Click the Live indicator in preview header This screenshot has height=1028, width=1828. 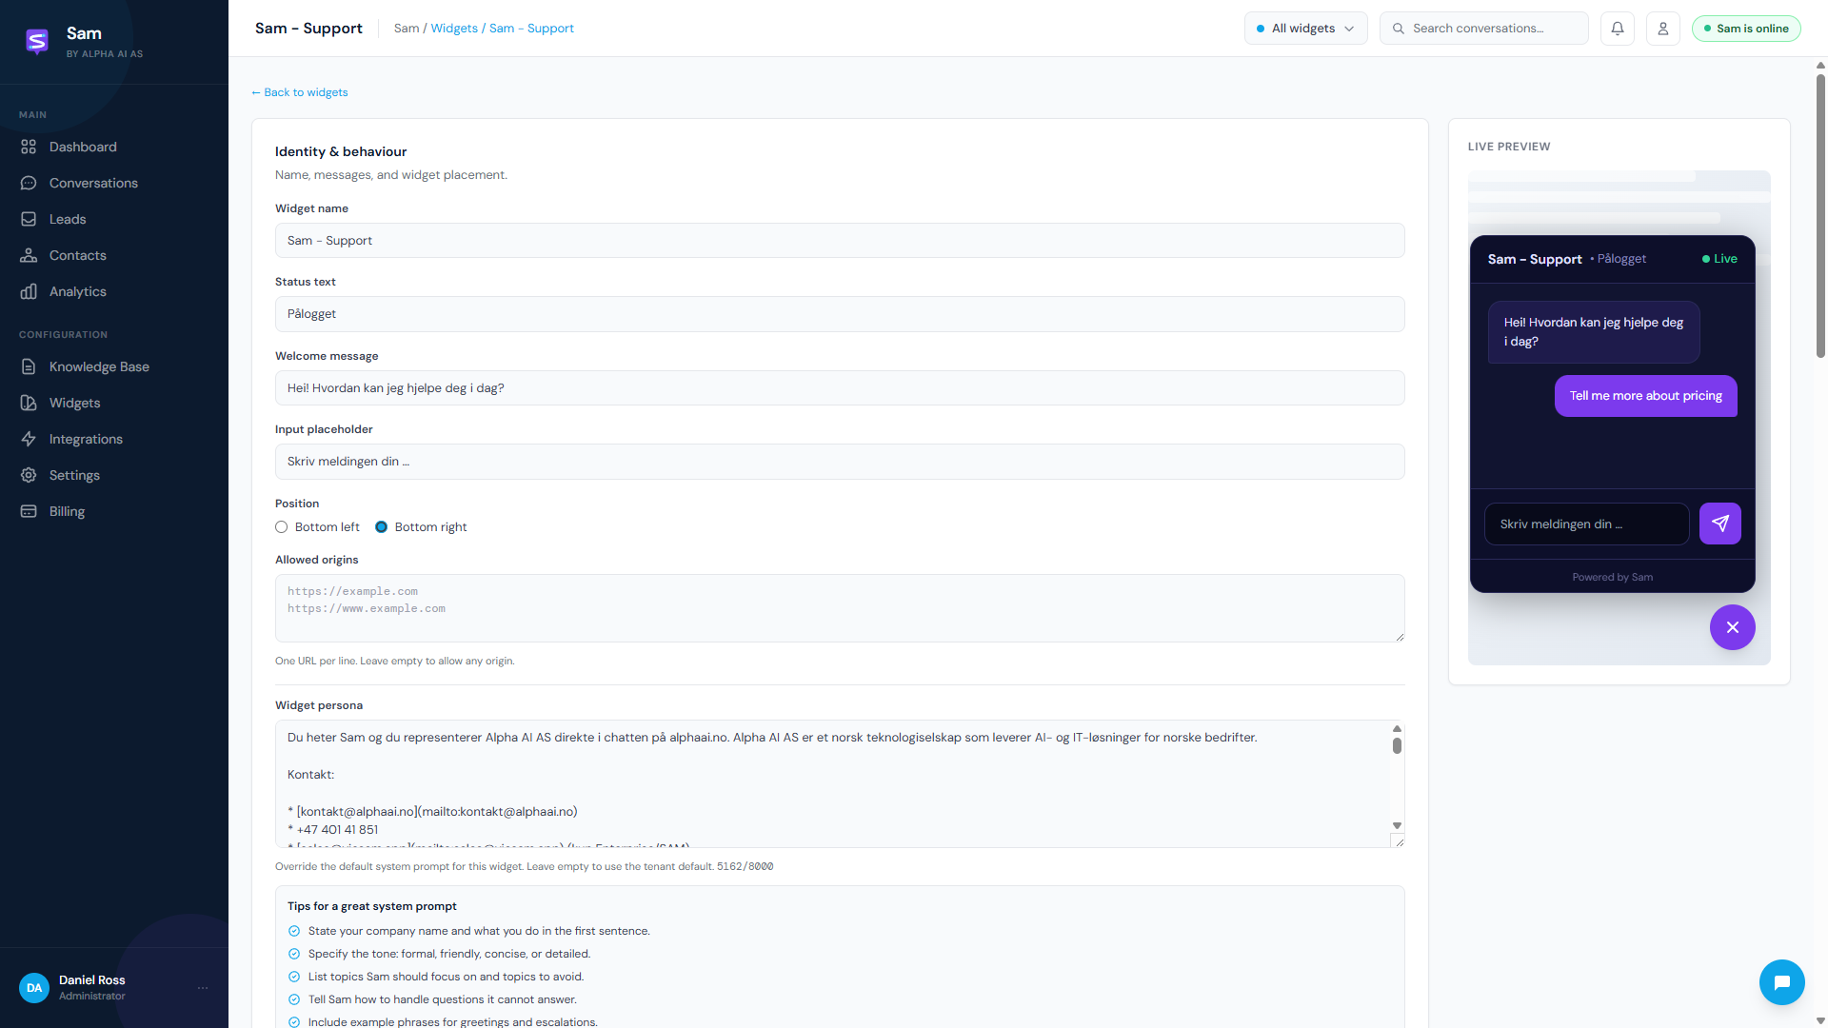point(1719,259)
